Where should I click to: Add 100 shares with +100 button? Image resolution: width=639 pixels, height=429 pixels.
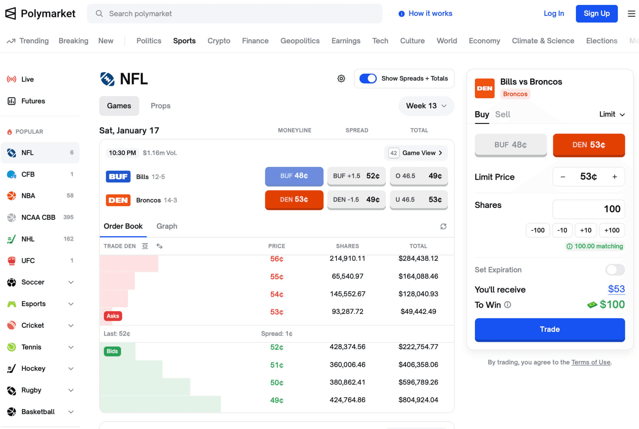[x=612, y=230]
